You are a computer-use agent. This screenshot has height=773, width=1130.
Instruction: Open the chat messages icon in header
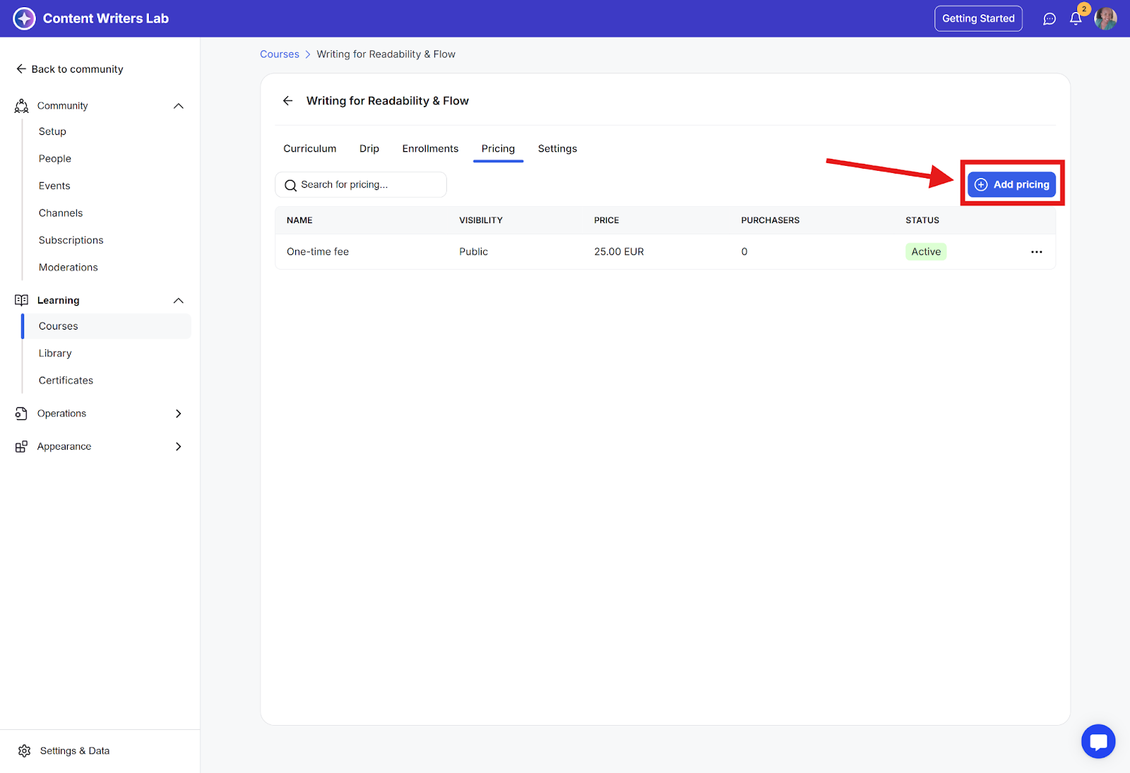[1049, 19]
